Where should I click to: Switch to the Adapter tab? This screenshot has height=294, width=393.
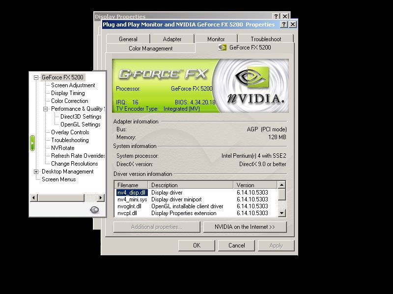point(172,39)
